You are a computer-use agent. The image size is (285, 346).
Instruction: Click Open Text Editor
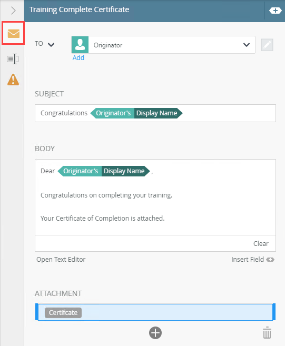(x=61, y=260)
